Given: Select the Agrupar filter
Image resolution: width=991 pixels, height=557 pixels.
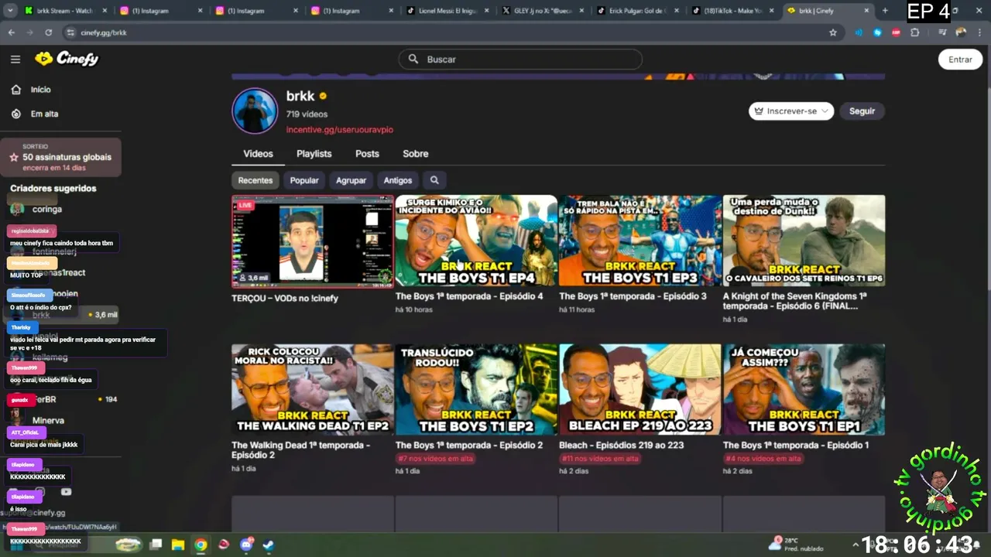Looking at the screenshot, I should pyautogui.click(x=351, y=180).
